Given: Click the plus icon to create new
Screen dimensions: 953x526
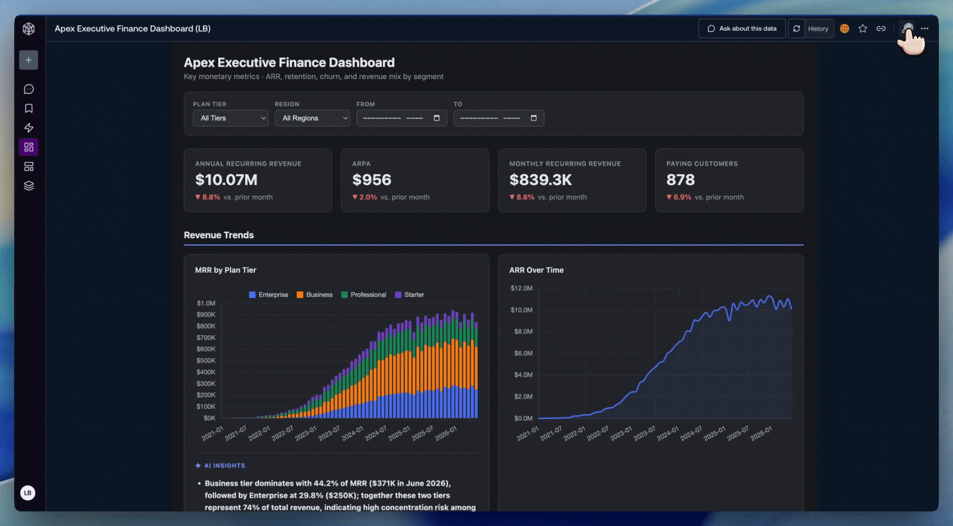Looking at the screenshot, I should pyautogui.click(x=29, y=60).
